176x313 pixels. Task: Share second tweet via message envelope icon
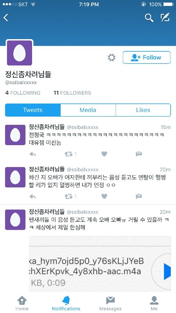click(139, 196)
